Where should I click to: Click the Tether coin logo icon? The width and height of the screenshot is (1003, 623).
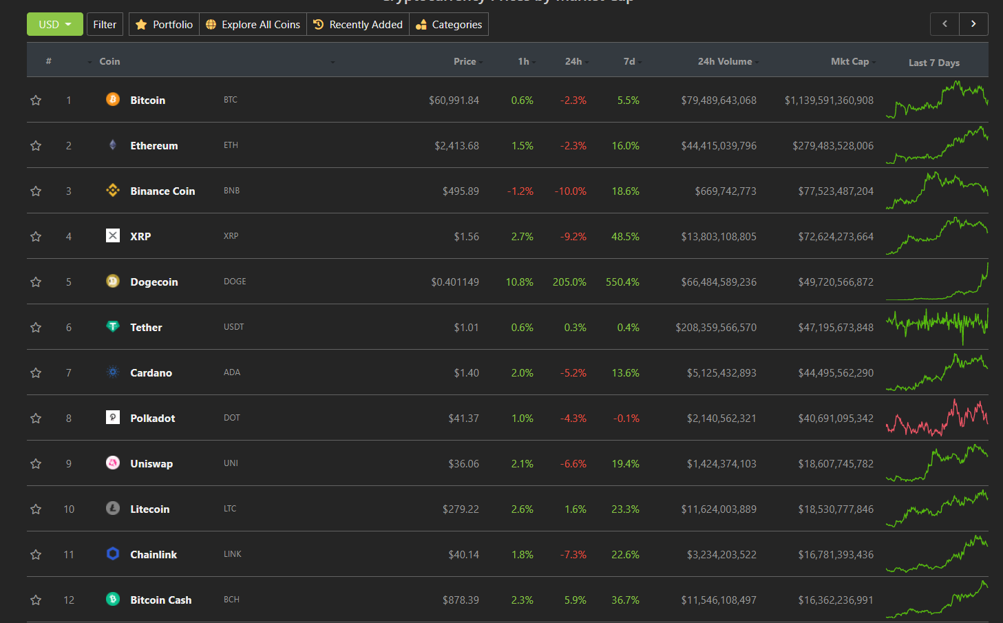(x=113, y=327)
